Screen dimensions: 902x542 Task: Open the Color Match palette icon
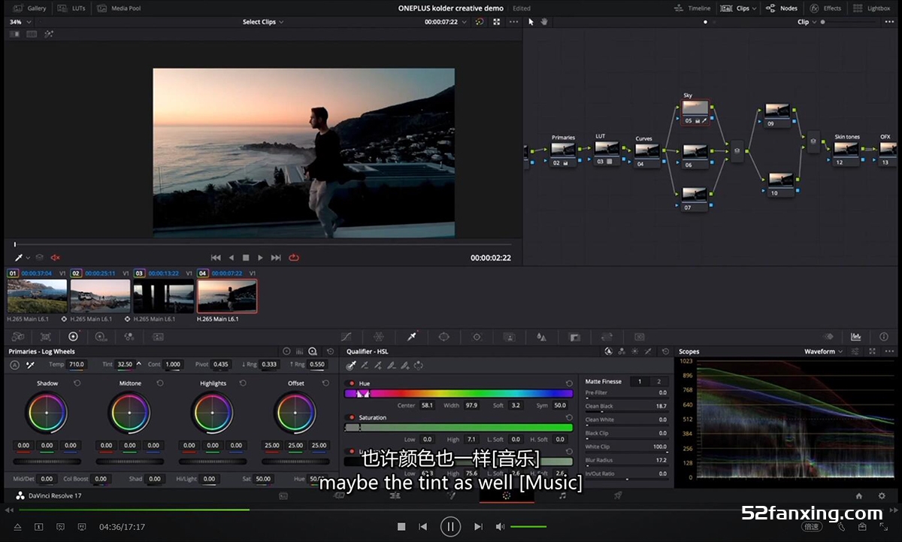tap(46, 337)
